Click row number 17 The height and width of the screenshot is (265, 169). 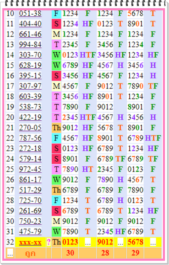coord(10,86)
